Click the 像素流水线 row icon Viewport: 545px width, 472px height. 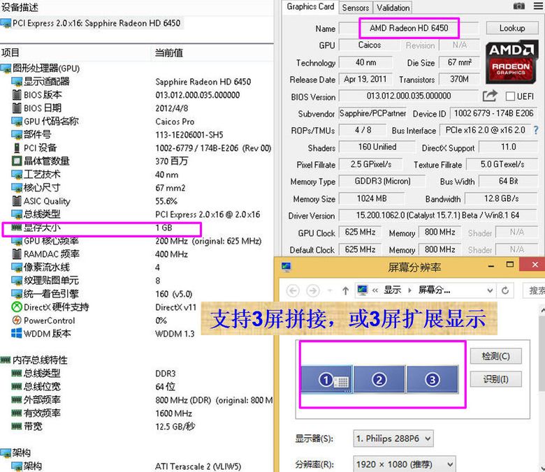click(x=17, y=267)
